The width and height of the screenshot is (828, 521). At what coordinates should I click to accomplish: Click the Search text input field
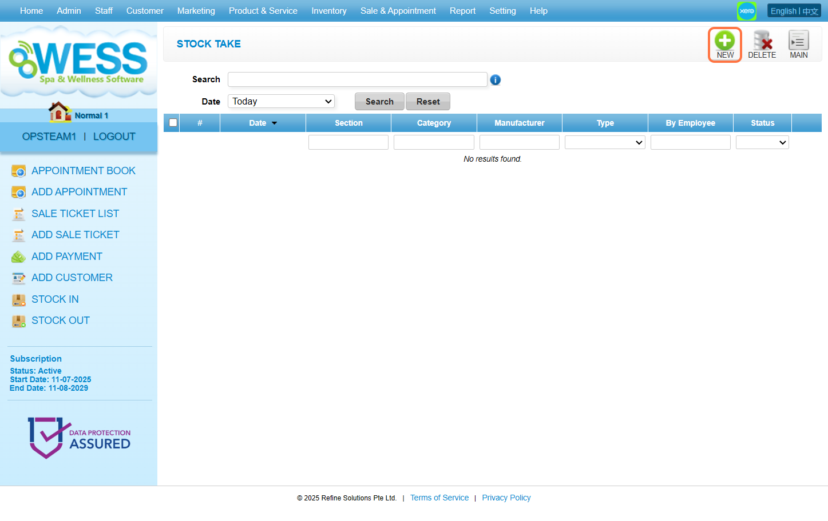point(357,79)
